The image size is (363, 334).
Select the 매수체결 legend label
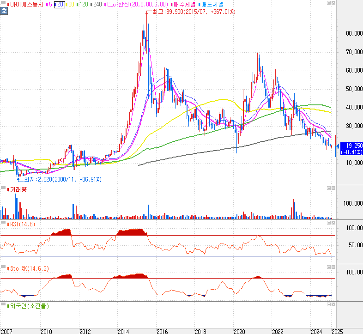(x=185, y=5)
